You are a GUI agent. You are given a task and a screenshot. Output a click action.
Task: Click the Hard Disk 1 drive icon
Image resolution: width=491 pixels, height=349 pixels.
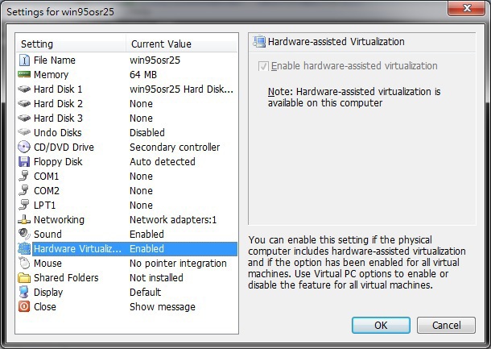pos(24,89)
